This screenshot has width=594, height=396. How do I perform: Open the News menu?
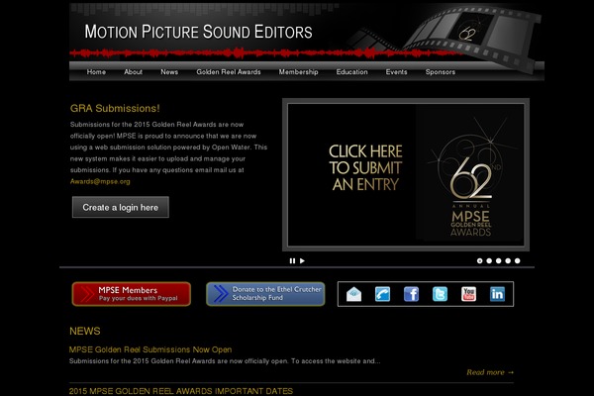click(169, 72)
